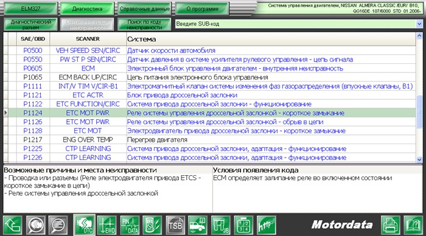Open the EWD wiring diagrams icon
426x236 pixels.
pos(106,225)
